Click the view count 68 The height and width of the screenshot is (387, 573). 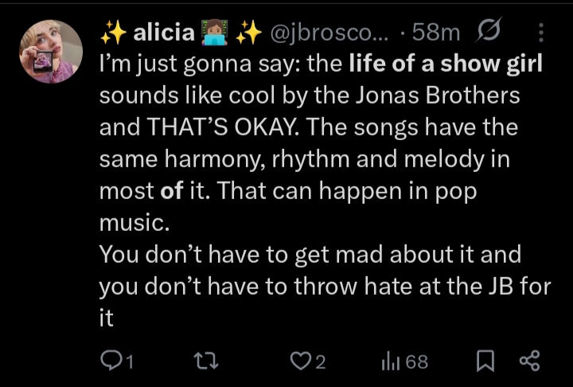(417, 362)
